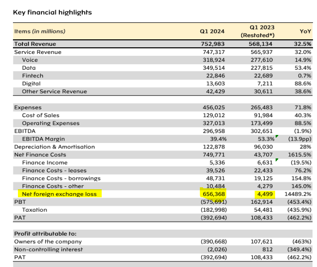Click the 'YoY' column header
This screenshot has height=267, width=317.
click(x=305, y=31)
